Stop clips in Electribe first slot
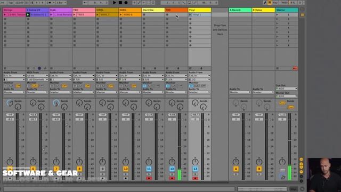This screenshot has height=192, width=341. click(144, 14)
